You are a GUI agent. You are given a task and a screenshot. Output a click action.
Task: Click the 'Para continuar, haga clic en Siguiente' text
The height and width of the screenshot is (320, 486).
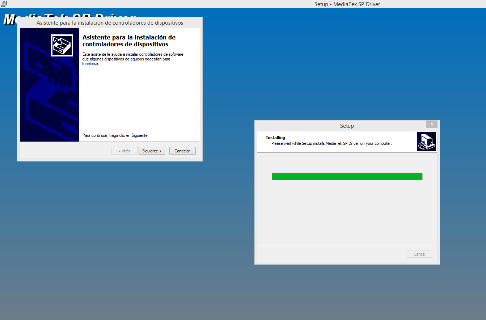coord(115,135)
